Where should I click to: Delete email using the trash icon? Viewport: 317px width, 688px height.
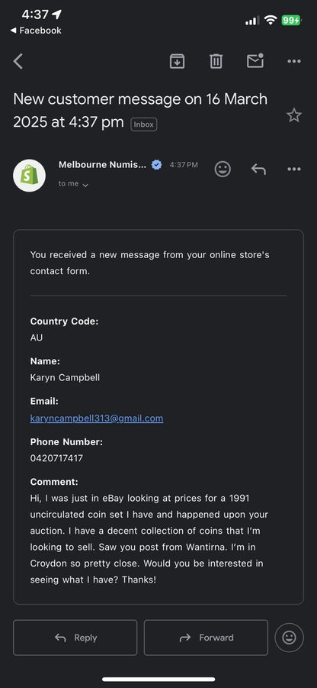216,61
